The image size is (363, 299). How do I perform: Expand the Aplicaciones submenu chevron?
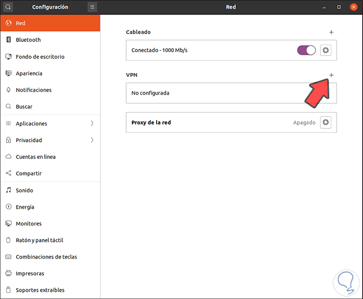92,123
